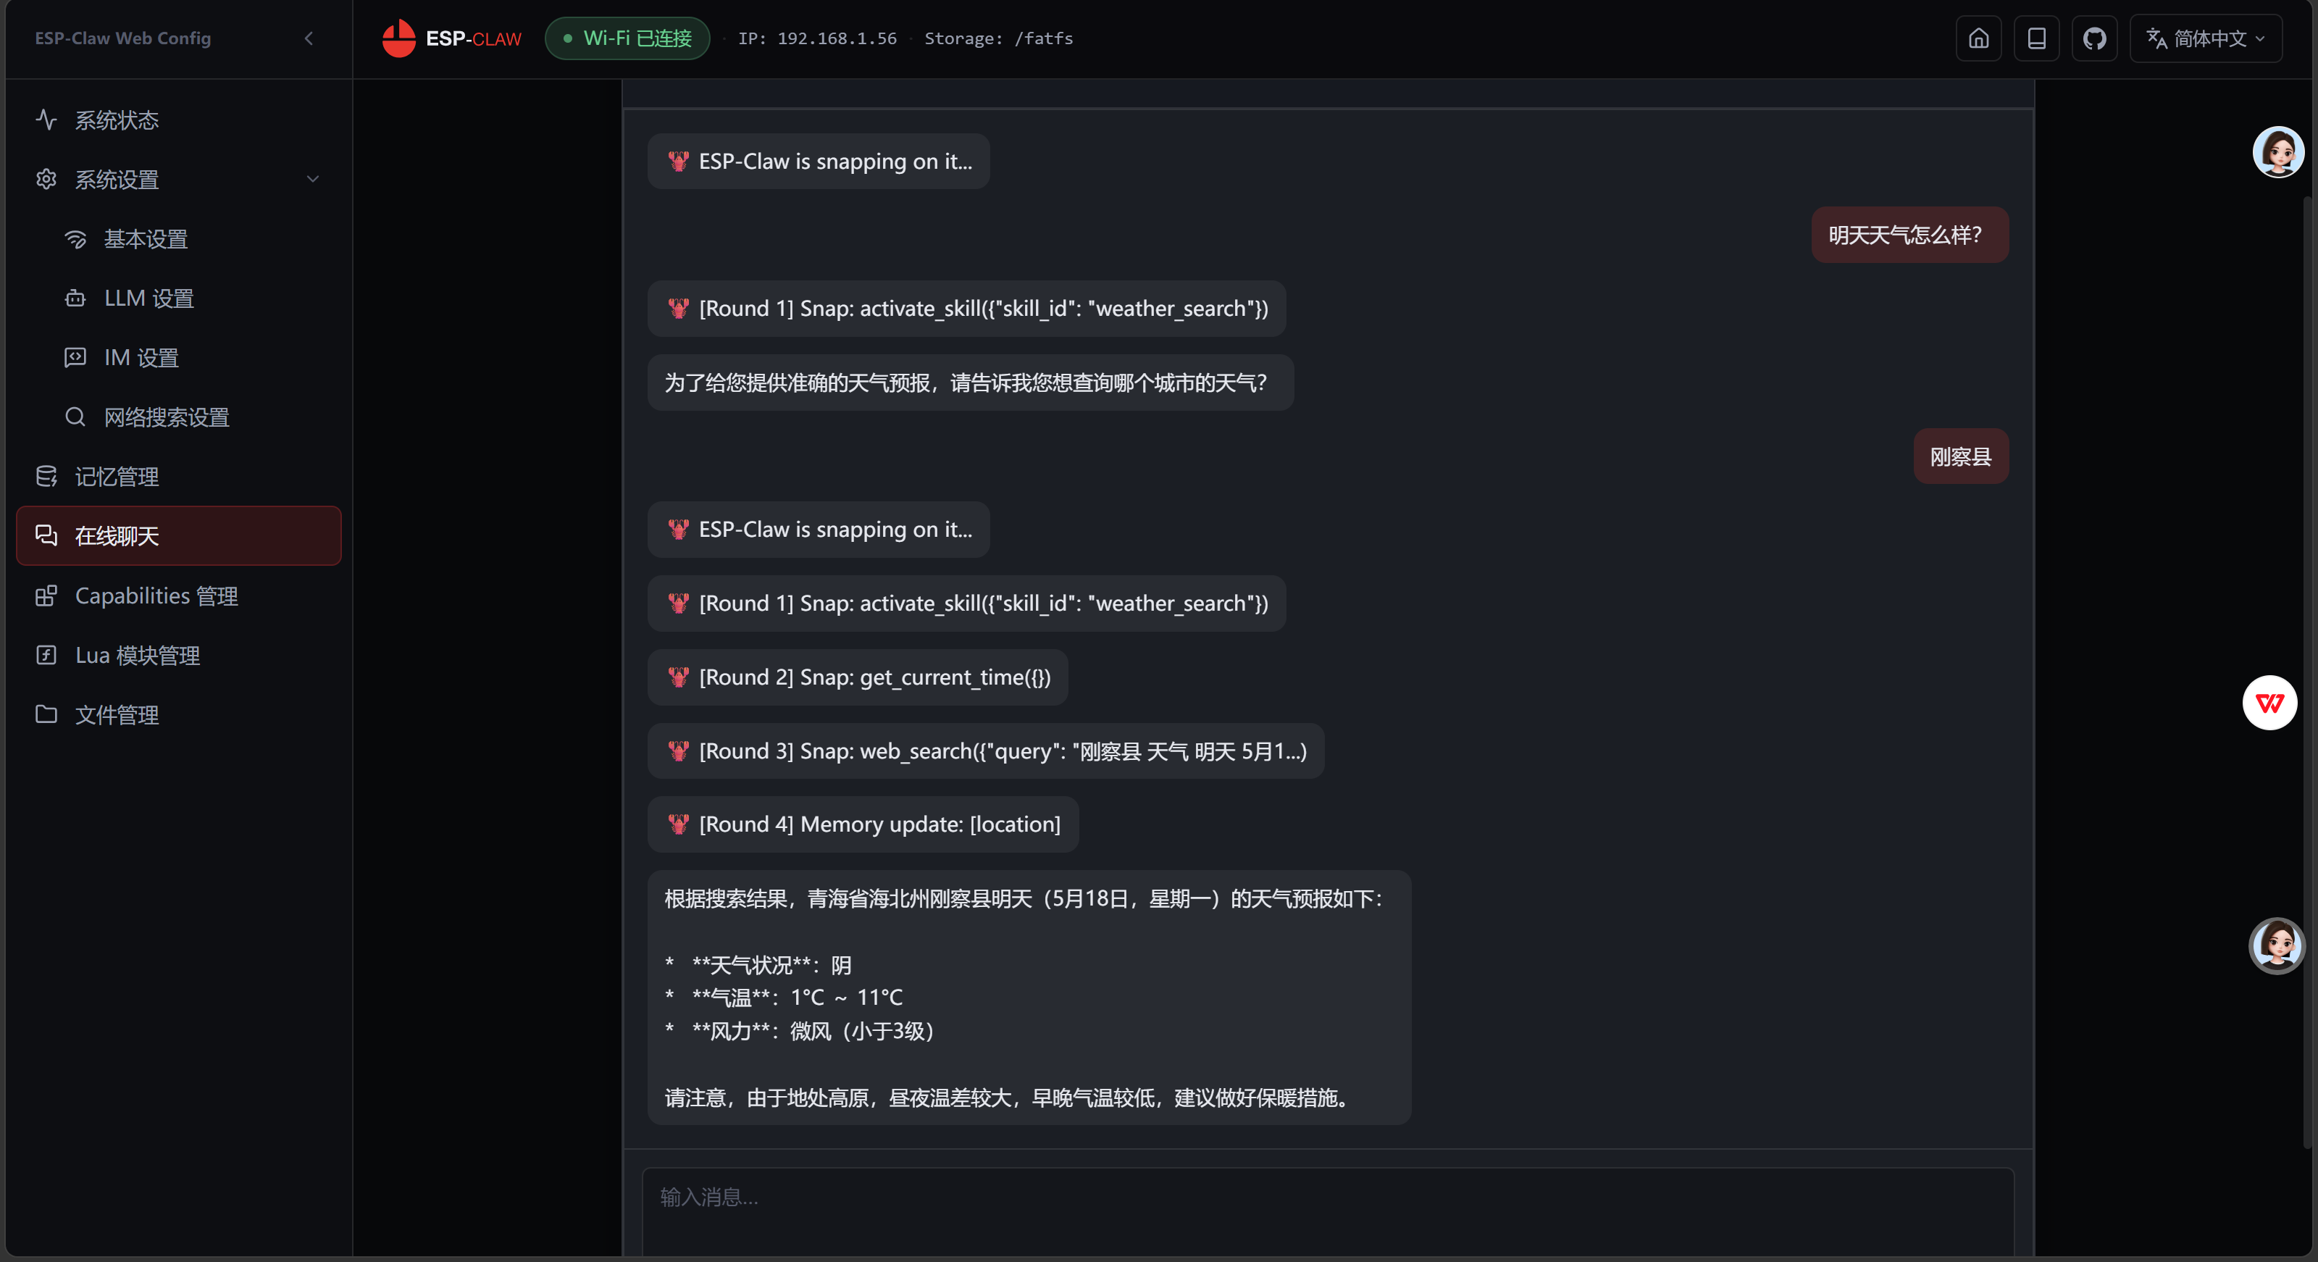Click the 系统状态 activity pulse icon

46,120
